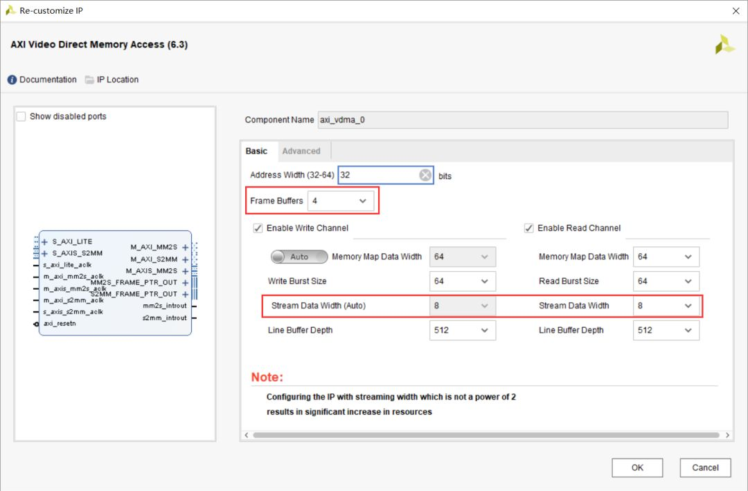Image resolution: width=748 pixels, height=491 pixels.
Task: Open read channel Line Buffer Depth dropdown
Action: click(x=666, y=331)
